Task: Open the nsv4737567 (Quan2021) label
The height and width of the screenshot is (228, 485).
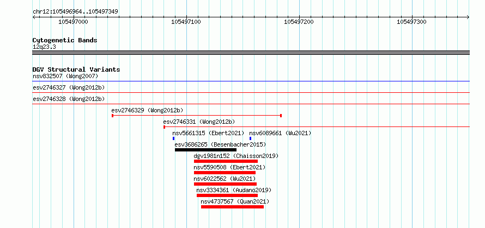Action: [x=235, y=201]
